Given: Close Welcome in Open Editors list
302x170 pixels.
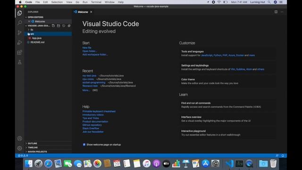Looking at the screenshot, I should tap(29, 21).
